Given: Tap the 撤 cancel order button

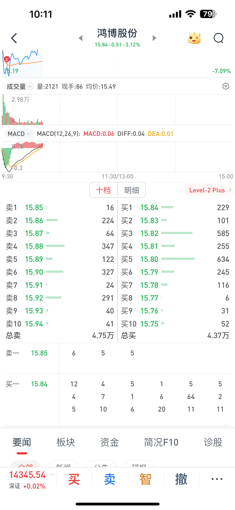Looking at the screenshot, I should [x=181, y=479].
